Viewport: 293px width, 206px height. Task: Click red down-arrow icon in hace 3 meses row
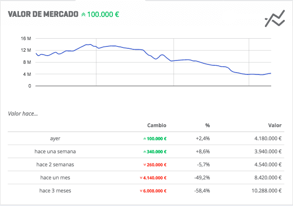click(x=141, y=191)
